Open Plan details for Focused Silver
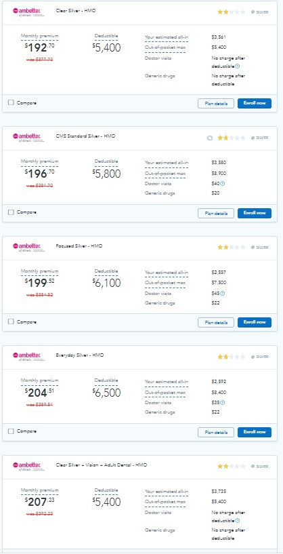The image size is (283, 554). (215, 322)
